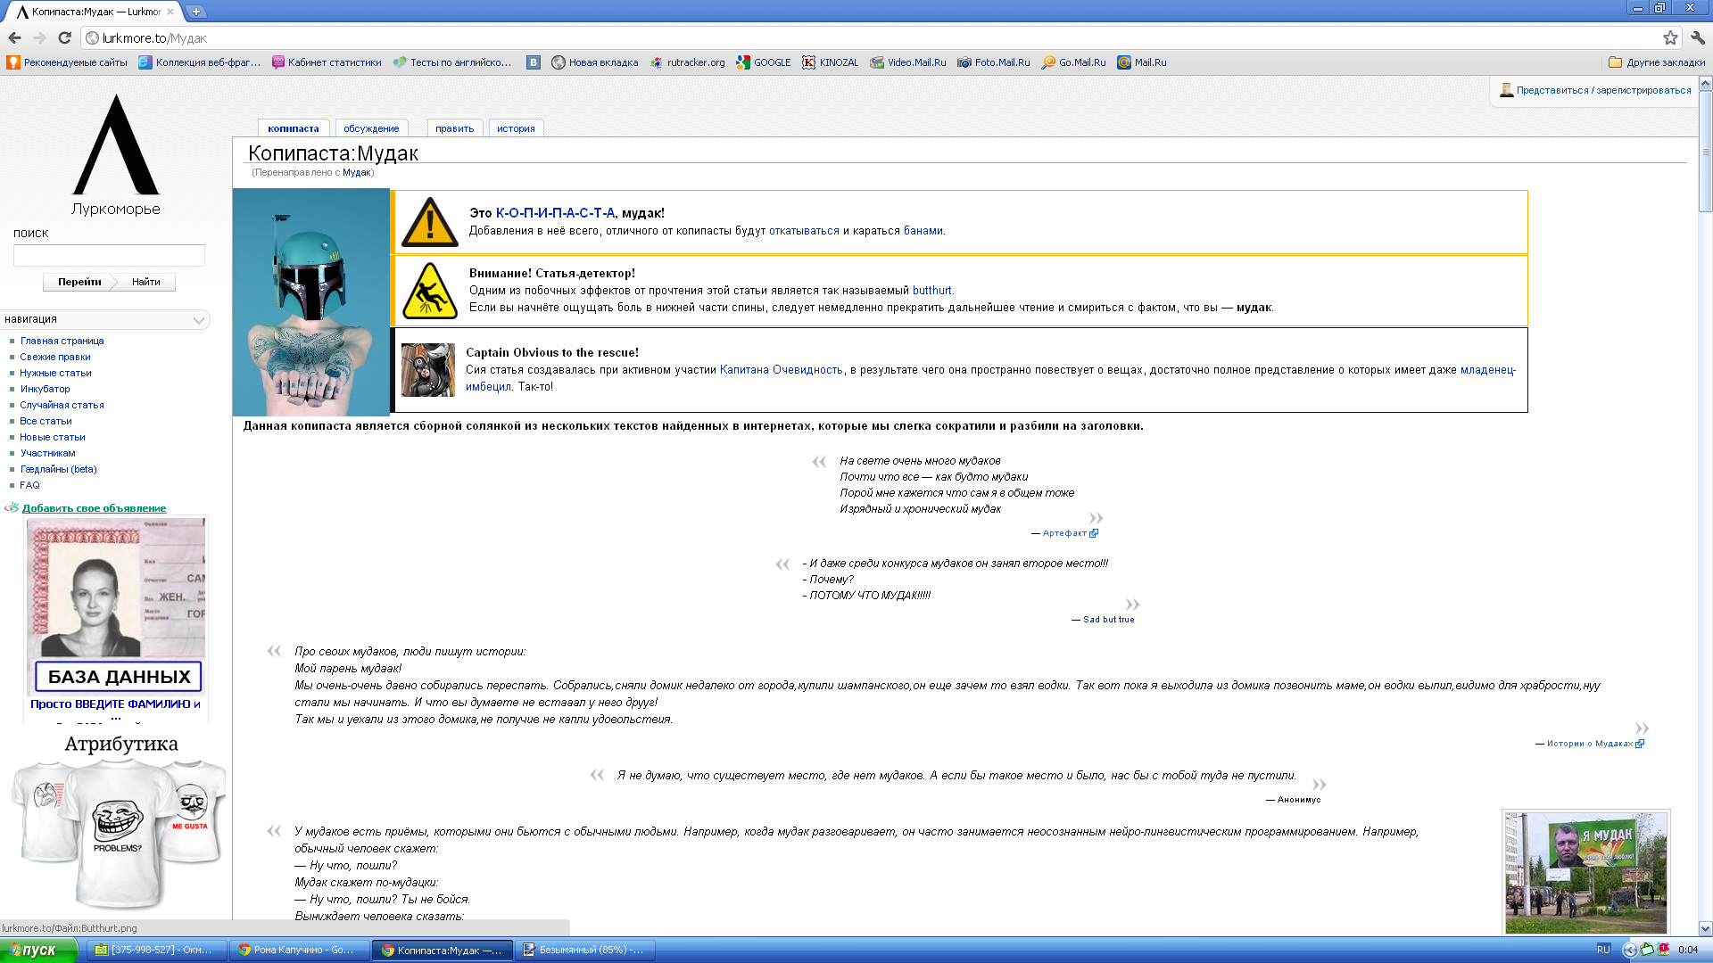Open the VK bookmark icon
Viewport: 1713px width, 963px height.
pos(534,62)
